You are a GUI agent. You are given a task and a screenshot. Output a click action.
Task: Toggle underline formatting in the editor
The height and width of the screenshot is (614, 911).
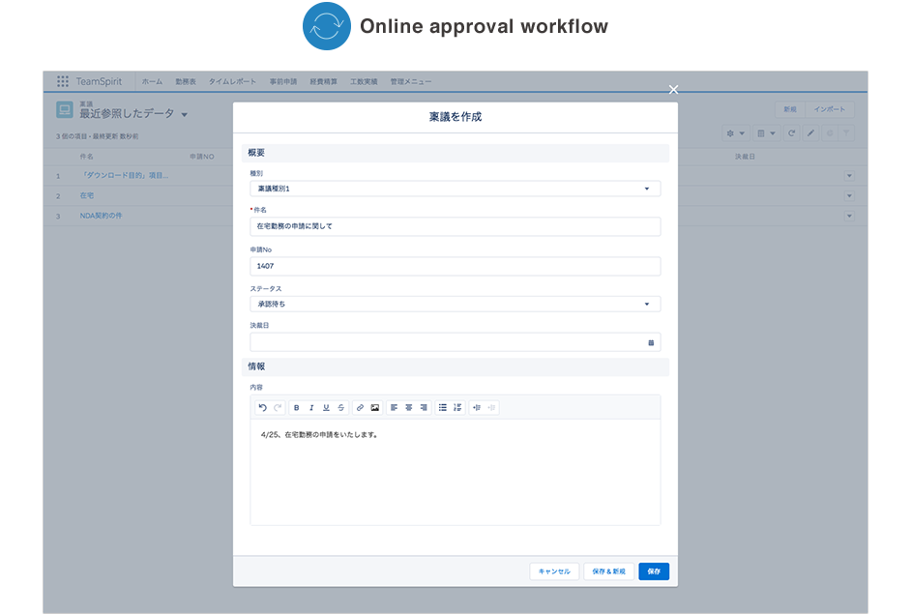coord(326,408)
